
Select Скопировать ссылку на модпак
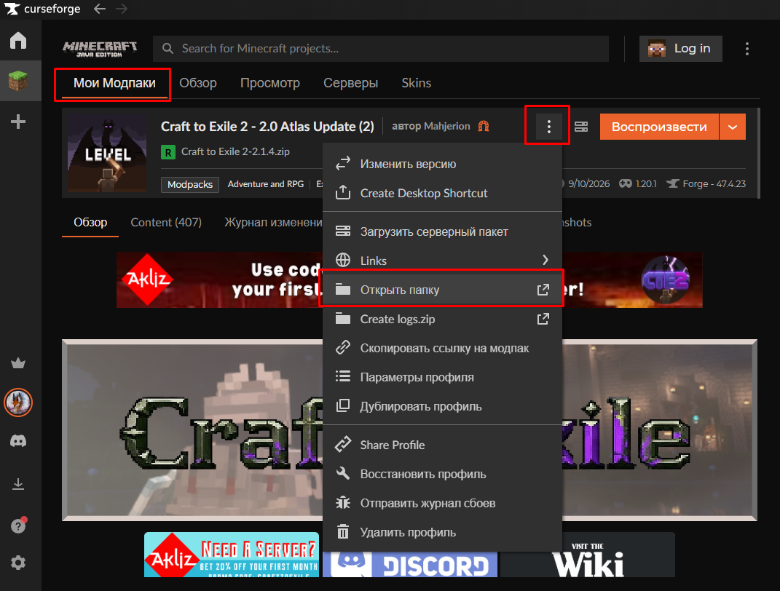click(442, 348)
